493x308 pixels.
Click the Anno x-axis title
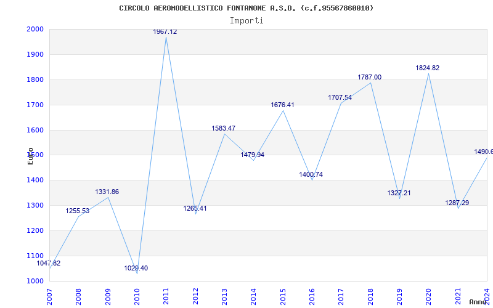[x=478, y=302]
